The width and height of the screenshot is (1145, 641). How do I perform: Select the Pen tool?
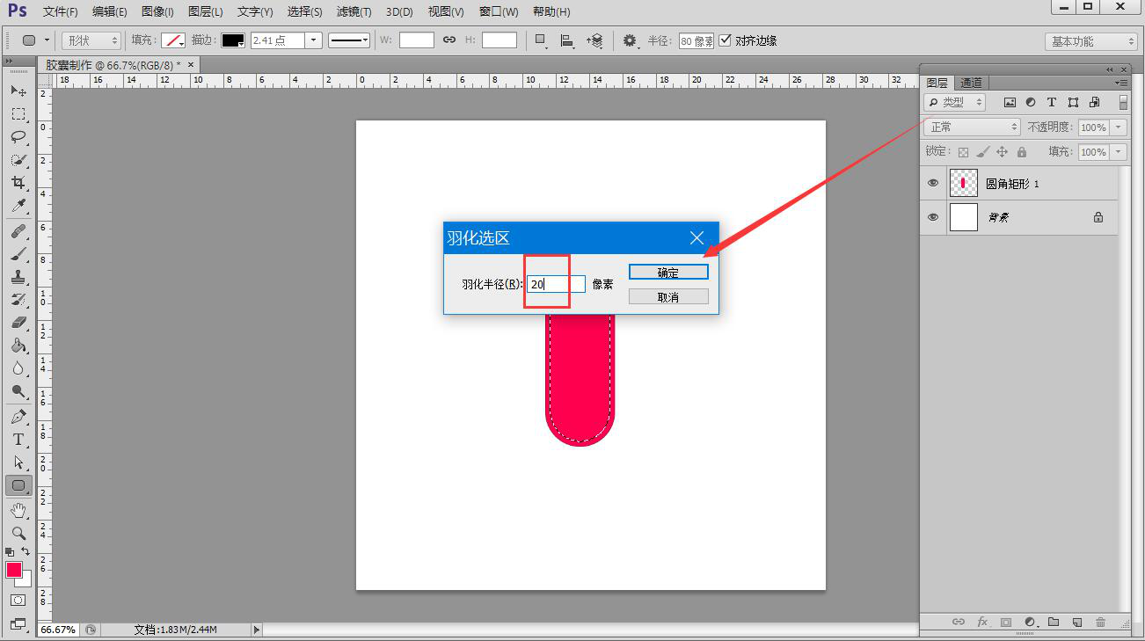(18, 417)
